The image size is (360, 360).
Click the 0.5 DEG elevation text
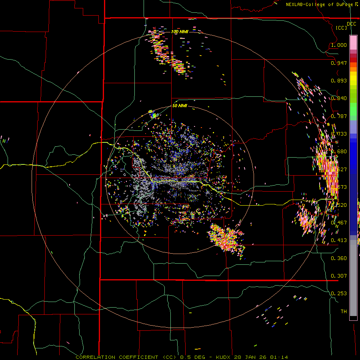click(193, 357)
